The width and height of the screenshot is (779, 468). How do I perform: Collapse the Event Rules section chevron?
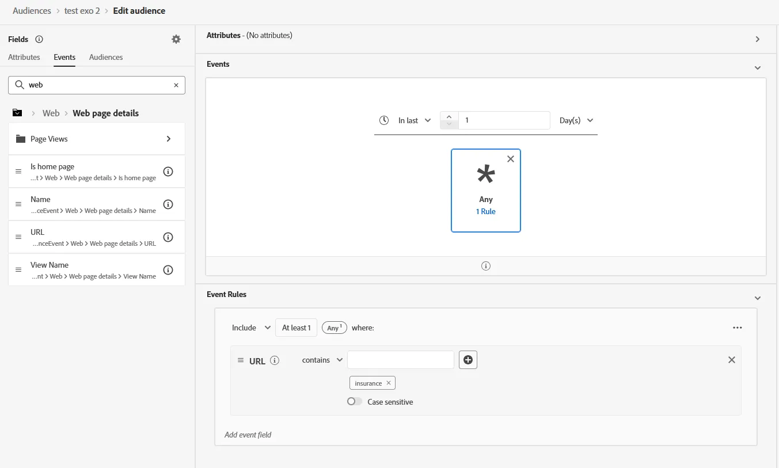[x=758, y=298]
